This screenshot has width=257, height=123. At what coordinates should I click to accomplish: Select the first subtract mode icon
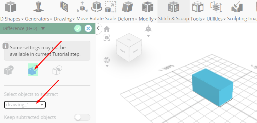(x=9, y=70)
